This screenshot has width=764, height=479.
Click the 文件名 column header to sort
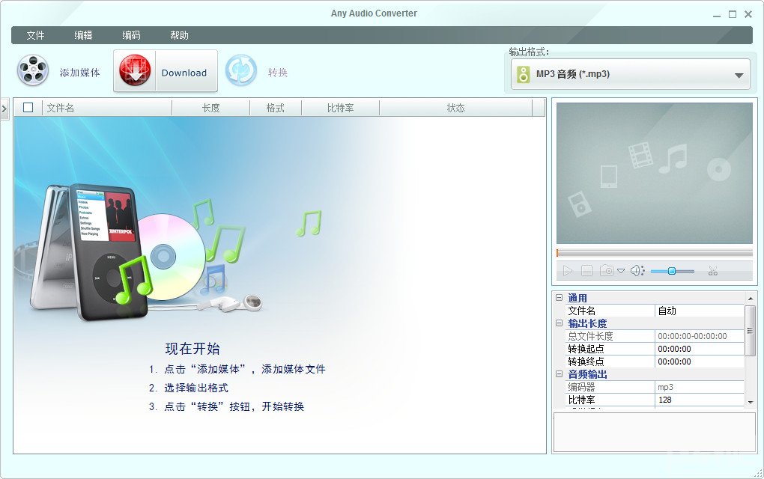coord(57,107)
